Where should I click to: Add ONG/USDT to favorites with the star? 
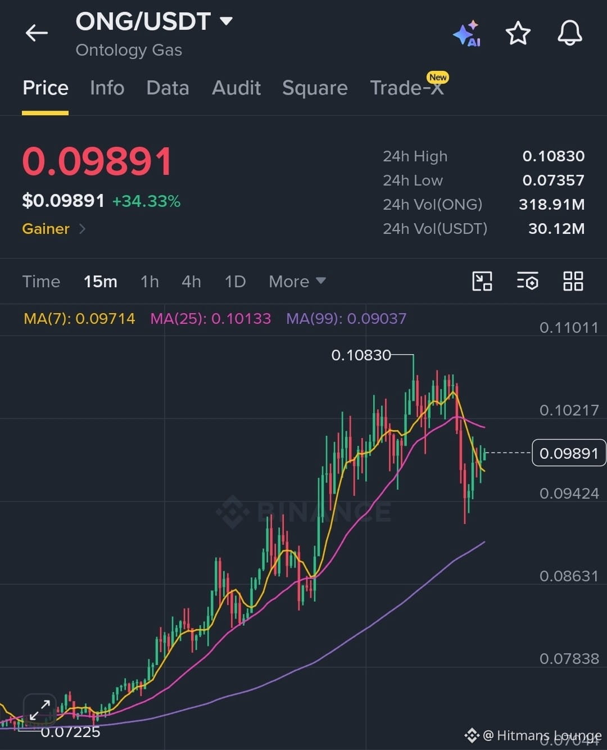pos(518,33)
